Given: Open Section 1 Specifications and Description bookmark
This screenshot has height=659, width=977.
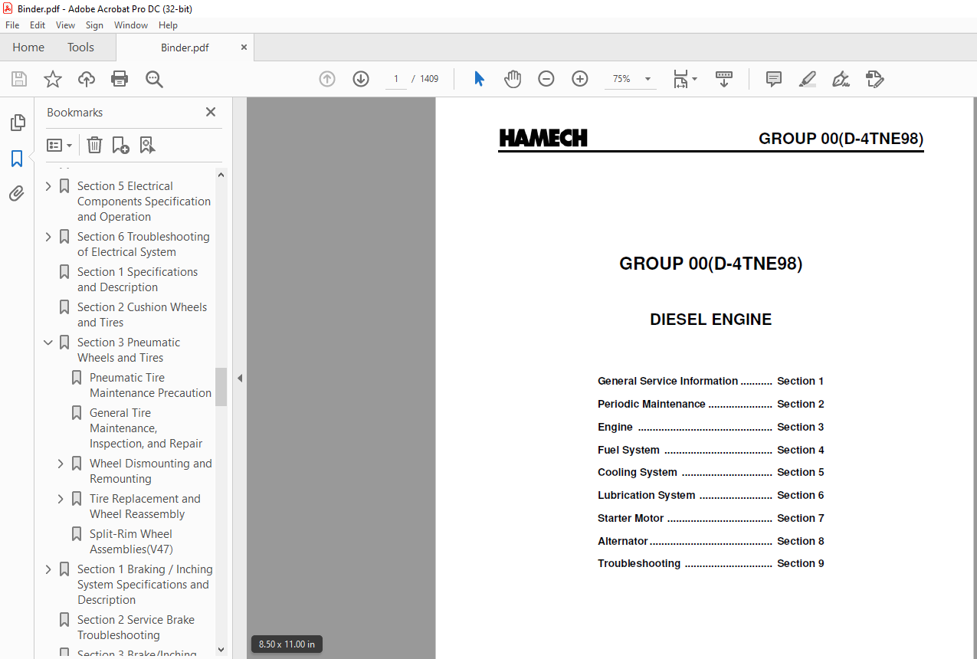Looking at the screenshot, I should coord(137,280).
